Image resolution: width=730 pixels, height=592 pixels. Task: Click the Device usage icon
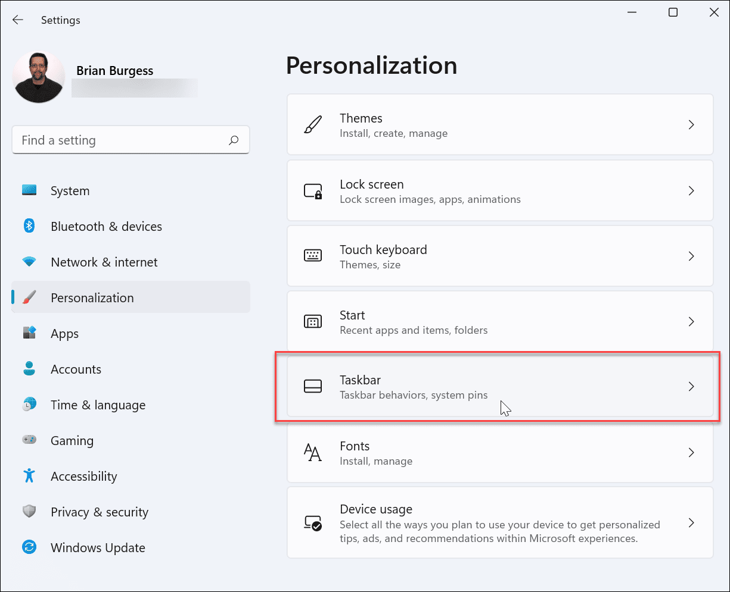point(313,522)
